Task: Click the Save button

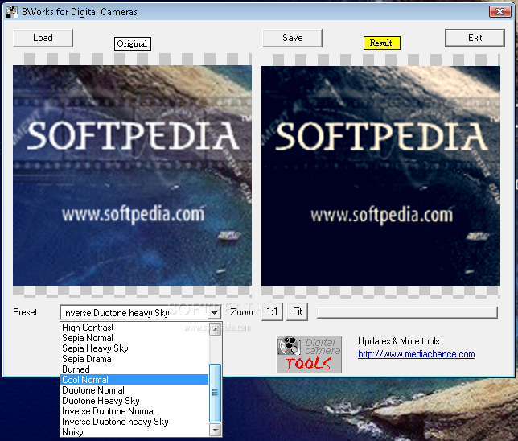Action: (x=292, y=38)
